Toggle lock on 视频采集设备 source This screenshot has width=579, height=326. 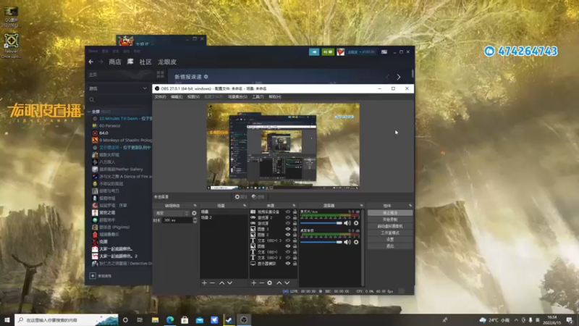coord(295,212)
